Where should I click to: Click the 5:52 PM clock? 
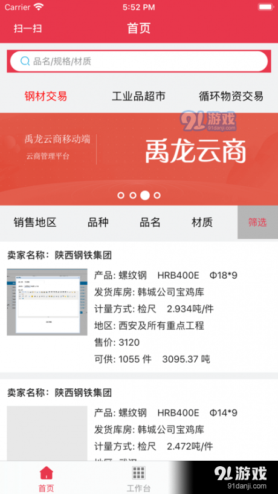click(139, 7)
